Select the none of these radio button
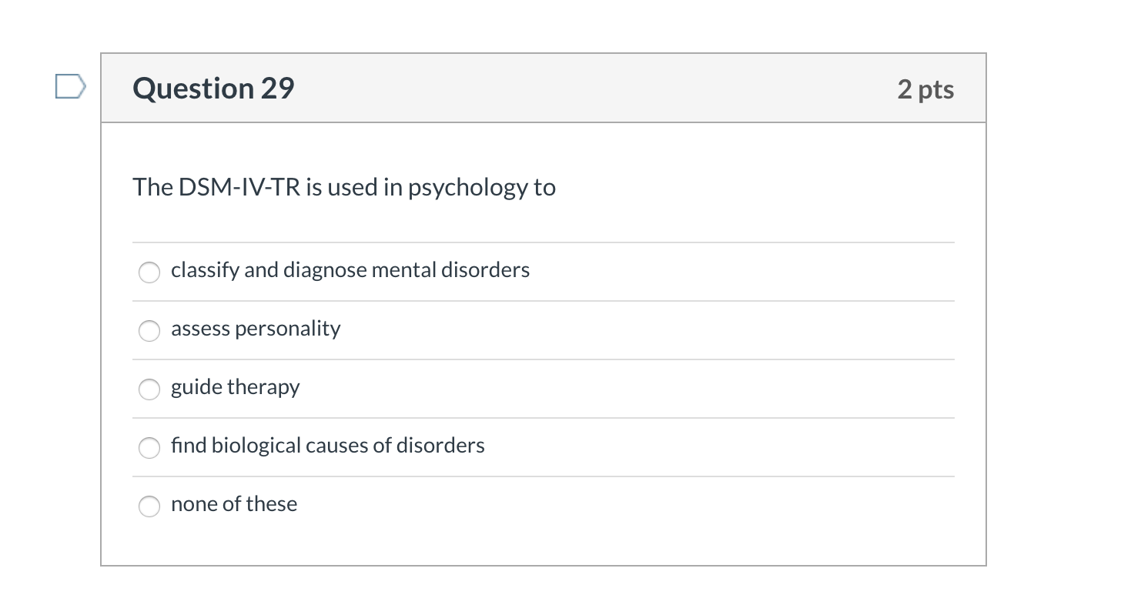The height and width of the screenshot is (605, 1121). point(149,506)
